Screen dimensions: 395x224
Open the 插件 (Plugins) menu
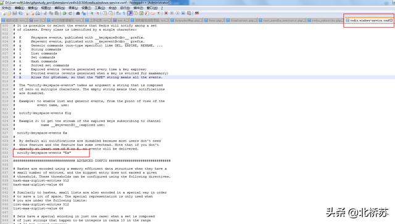(x=138, y=8)
